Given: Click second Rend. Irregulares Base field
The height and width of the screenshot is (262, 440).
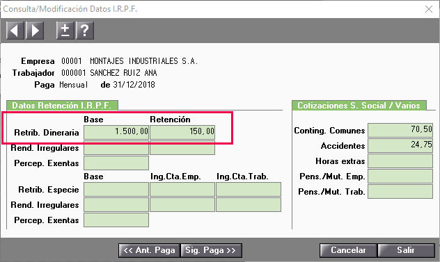Looking at the screenshot, I should coord(116,205).
